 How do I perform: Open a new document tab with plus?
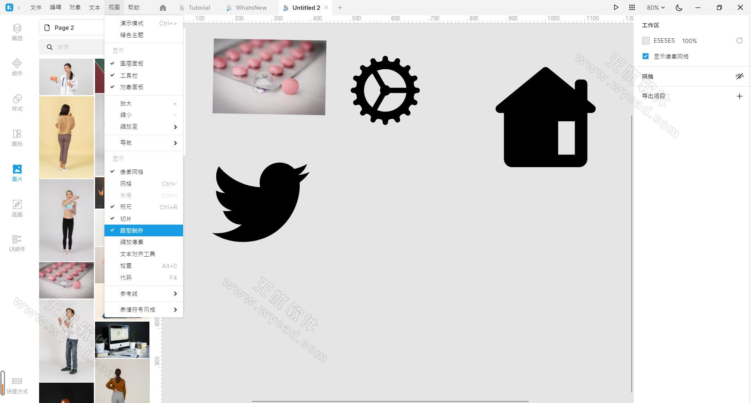340,7
